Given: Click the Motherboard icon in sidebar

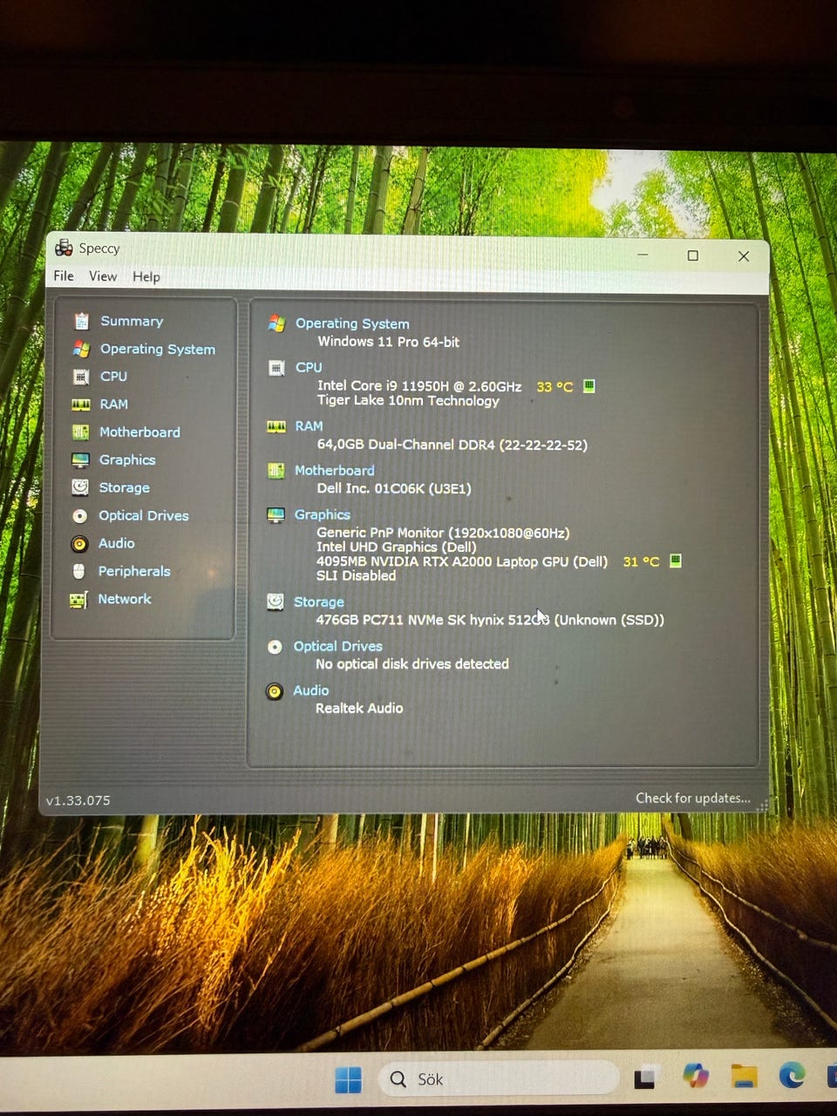Looking at the screenshot, I should coord(80,432).
